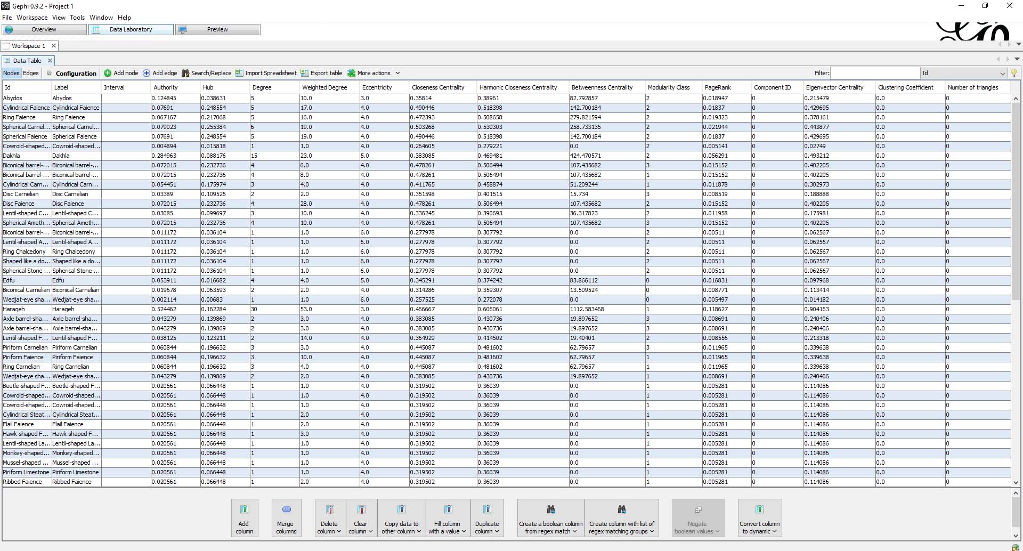Click Create boolean column from regex icon
Screen dimensions: 1023x551
(551, 509)
